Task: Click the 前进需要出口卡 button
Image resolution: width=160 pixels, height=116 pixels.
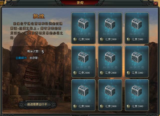Action: 37,105
